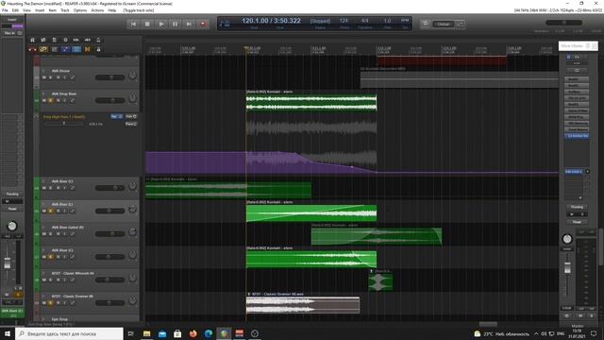
Task: Go to project start in transport
Action: (133, 24)
